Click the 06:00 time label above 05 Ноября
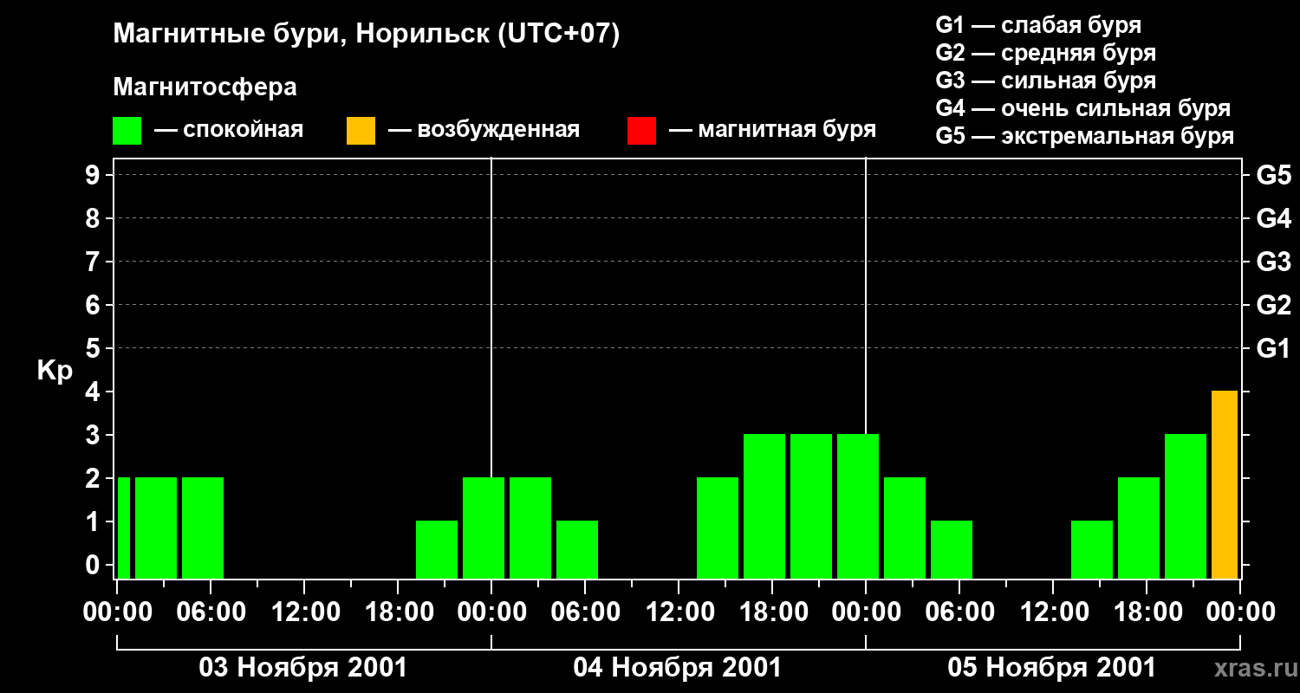This screenshot has width=1300, height=693. click(959, 612)
